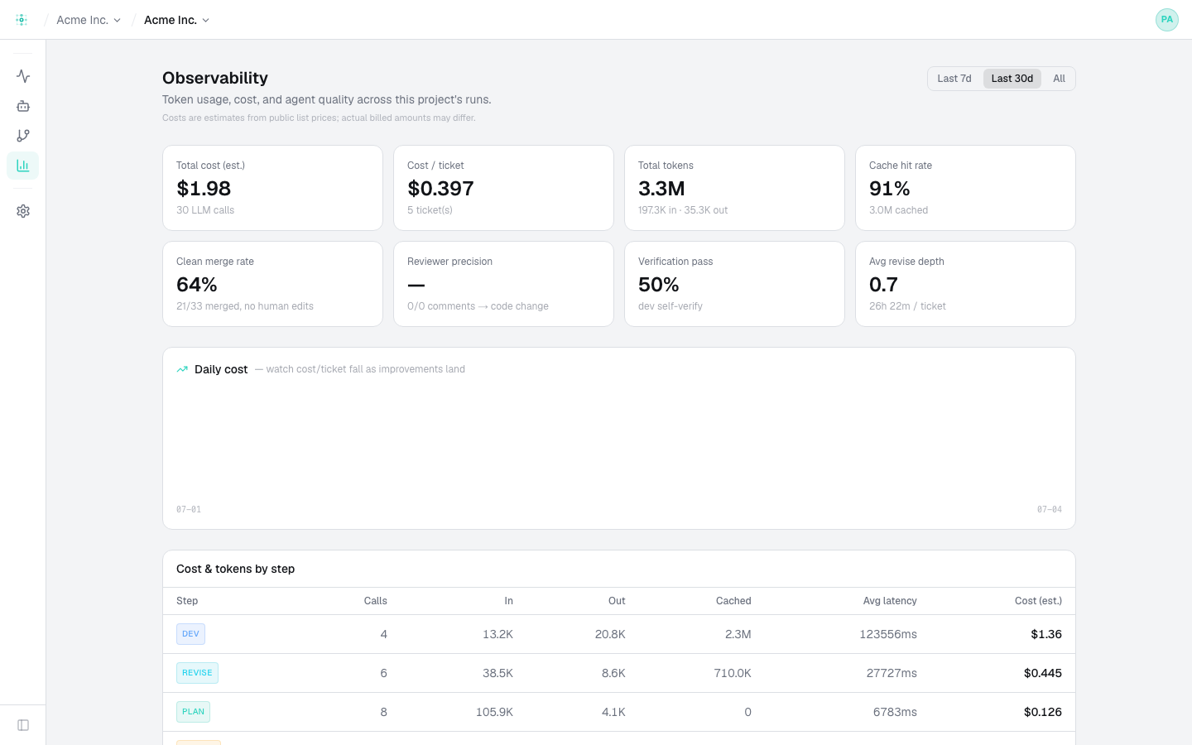Click the Observability page heading
Image resolution: width=1192 pixels, height=745 pixels.
pyautogui.click(x=215, y=78)
